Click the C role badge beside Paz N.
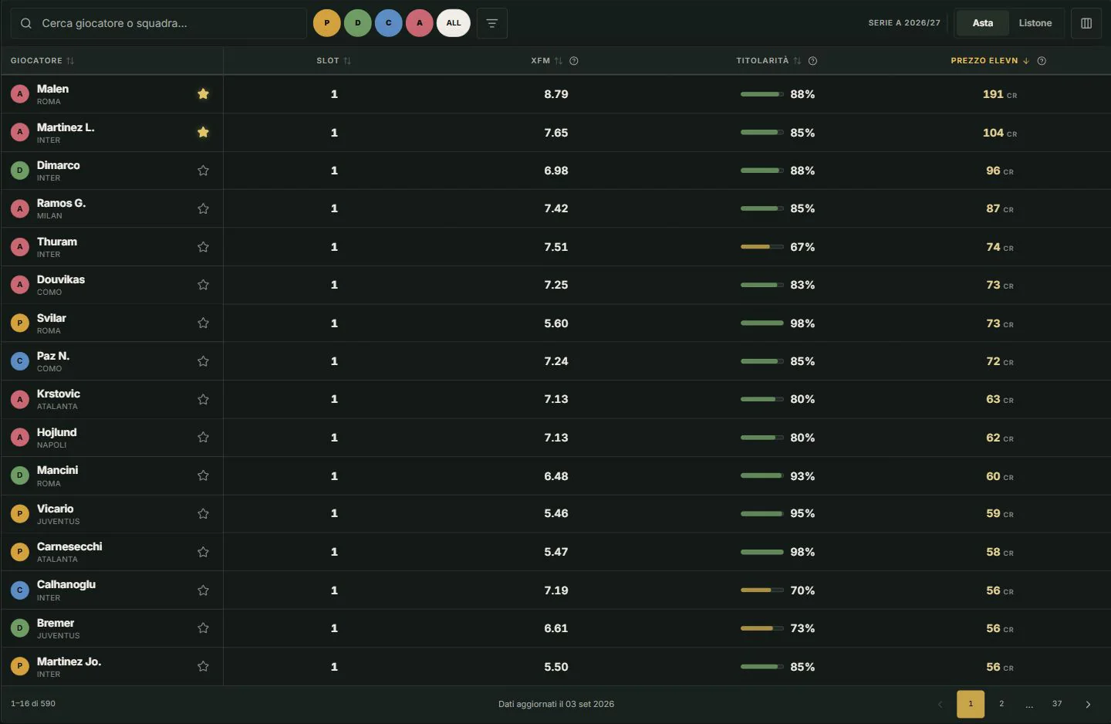Image resolution: width=1111 pixels, height=724 pixels. coord(20,361)
